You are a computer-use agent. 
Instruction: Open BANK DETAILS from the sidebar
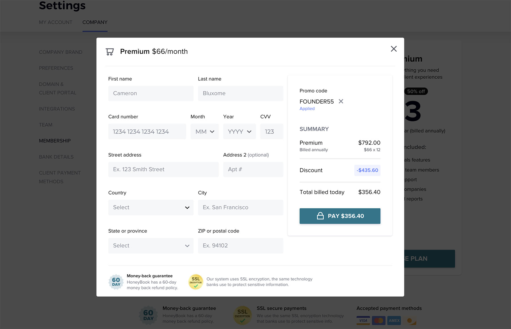coord(56,157)
